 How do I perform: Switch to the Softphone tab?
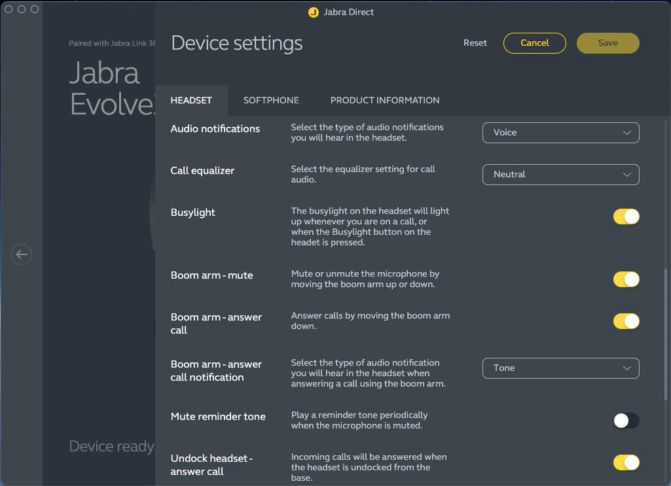(x=271, y=100)
